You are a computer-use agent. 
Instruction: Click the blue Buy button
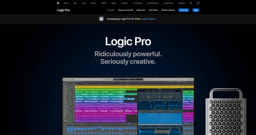point(196,10)
